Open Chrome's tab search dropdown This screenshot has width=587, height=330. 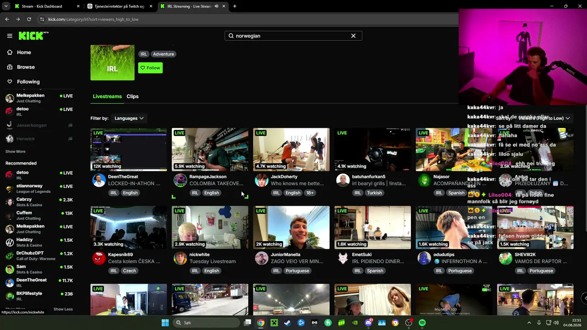pyautogui.click(x=6, y=6)
